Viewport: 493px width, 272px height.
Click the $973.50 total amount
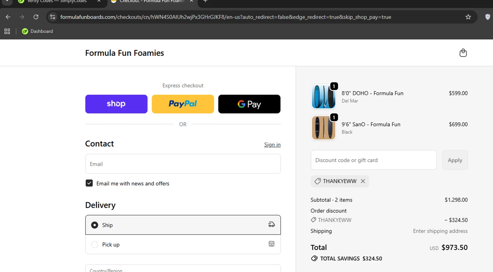point(454,247)
